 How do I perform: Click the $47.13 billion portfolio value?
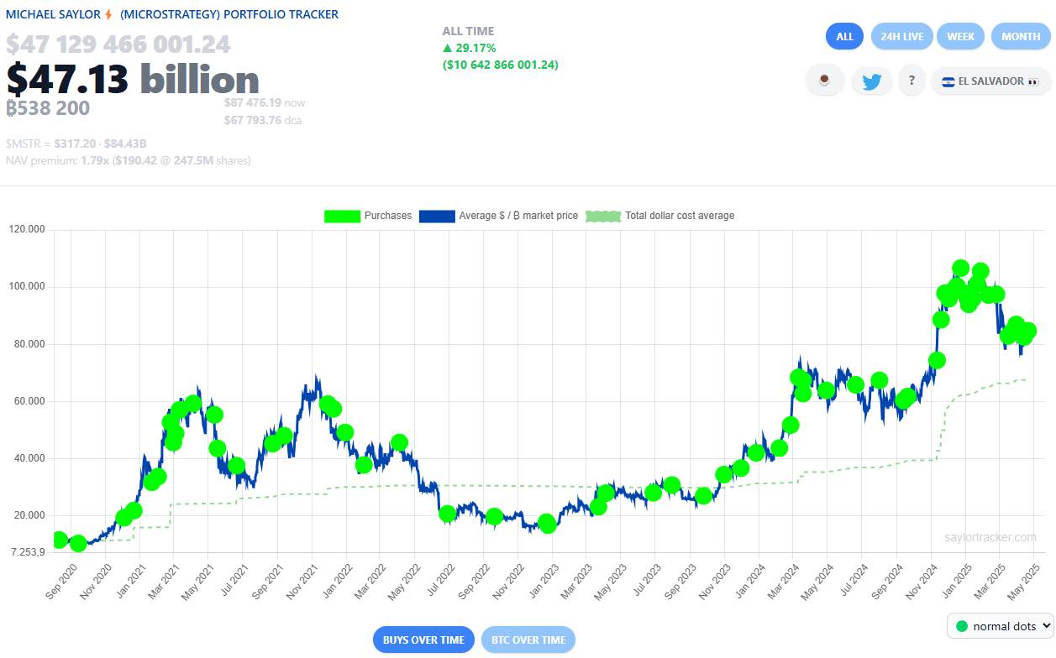click(x=133, y=80)
